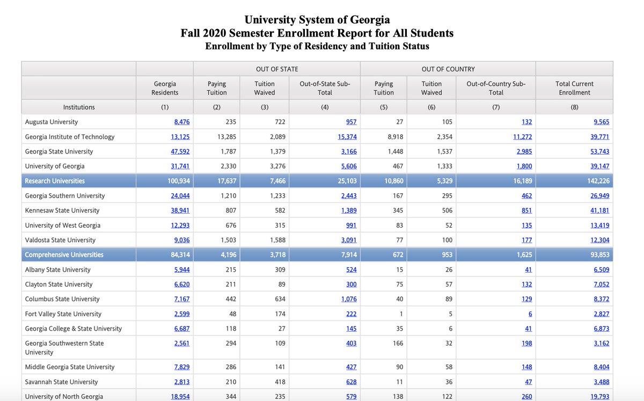Viewport: 644px width, 401px height.
Task: Click University of North Georgia link 18,954
Action: (x=180, y=396)
